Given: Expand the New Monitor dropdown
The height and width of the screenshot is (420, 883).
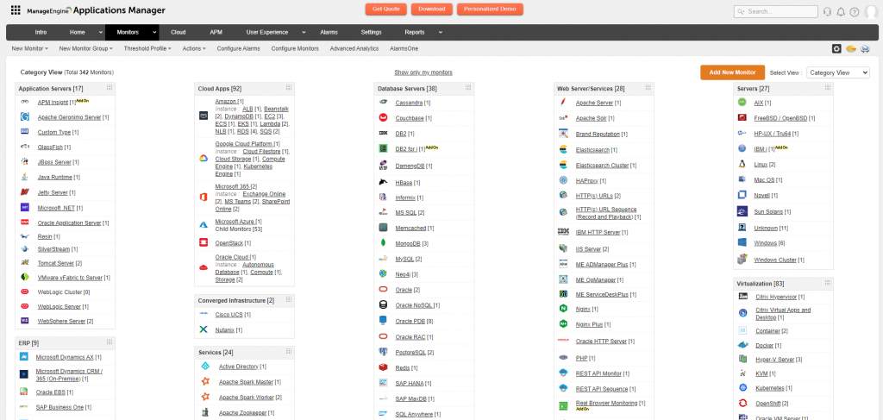Looking at the screenshot, I should click(x=30, y=49).
